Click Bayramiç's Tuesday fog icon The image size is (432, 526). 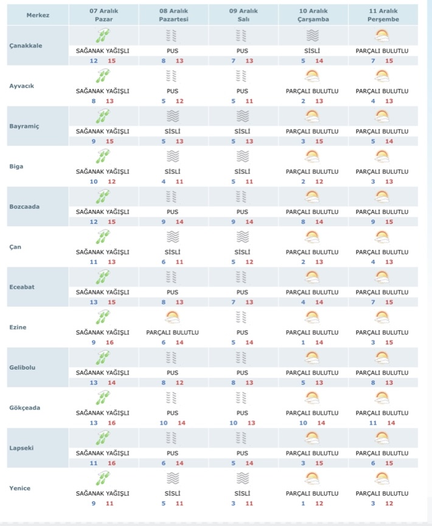242,116
